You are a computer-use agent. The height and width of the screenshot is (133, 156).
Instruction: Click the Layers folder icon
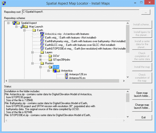(x=42, y=52)
